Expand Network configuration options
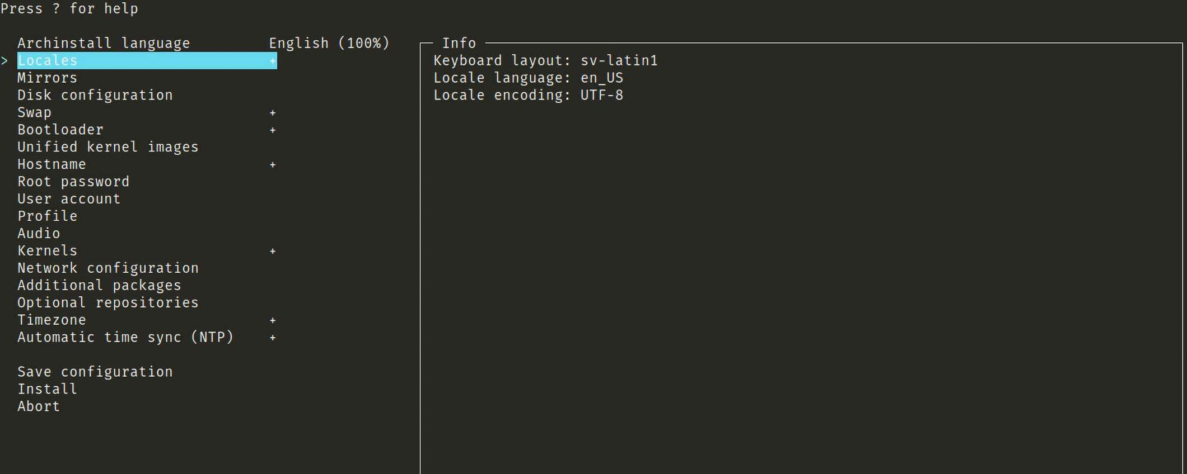Image resolution: width=1187 pixels, height=474 pixels. pos(108,268)
